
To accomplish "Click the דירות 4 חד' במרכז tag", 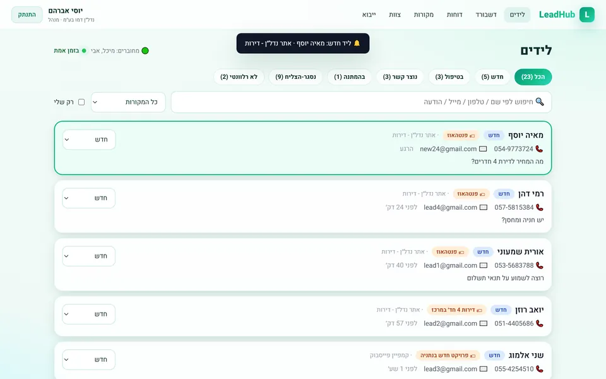I will click(x=457, y=310).
